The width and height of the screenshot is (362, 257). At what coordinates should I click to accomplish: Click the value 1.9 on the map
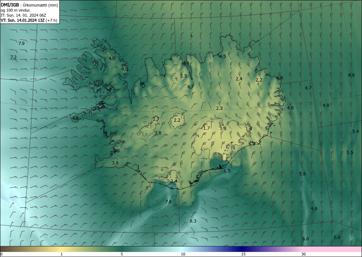coord(249,129)
